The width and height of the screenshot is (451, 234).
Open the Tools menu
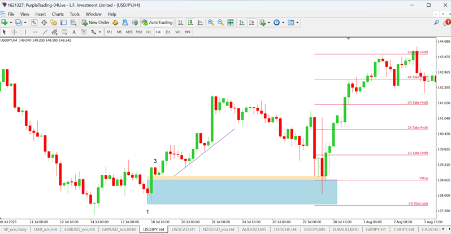pos(75,14)
